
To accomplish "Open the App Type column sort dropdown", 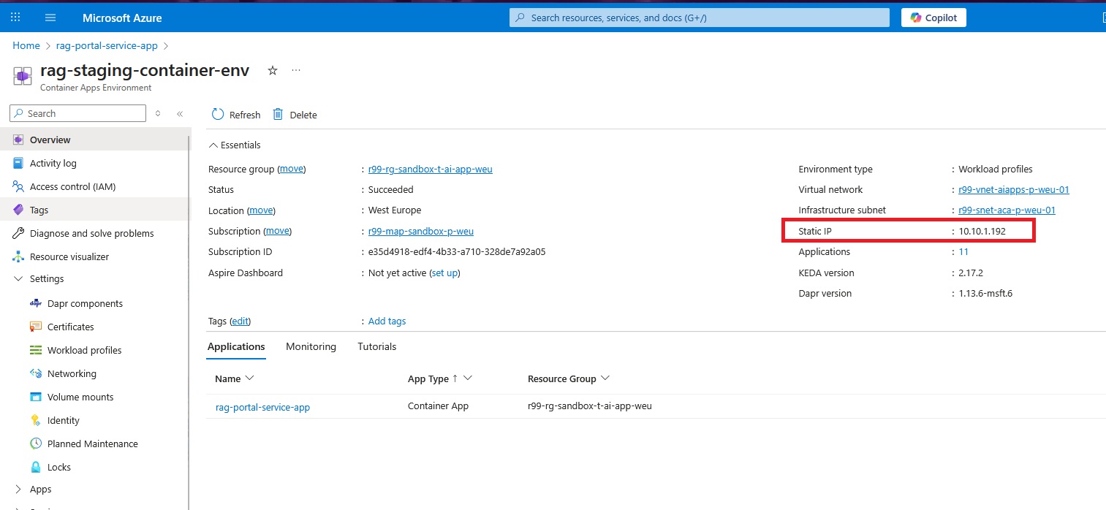I will click(470, 378).
